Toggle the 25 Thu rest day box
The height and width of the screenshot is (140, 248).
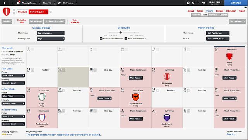point(157,90)
